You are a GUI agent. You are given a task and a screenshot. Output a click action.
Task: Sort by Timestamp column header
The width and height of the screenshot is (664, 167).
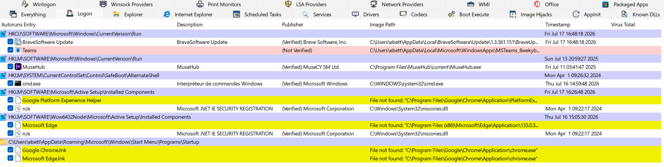pos(575,25)
